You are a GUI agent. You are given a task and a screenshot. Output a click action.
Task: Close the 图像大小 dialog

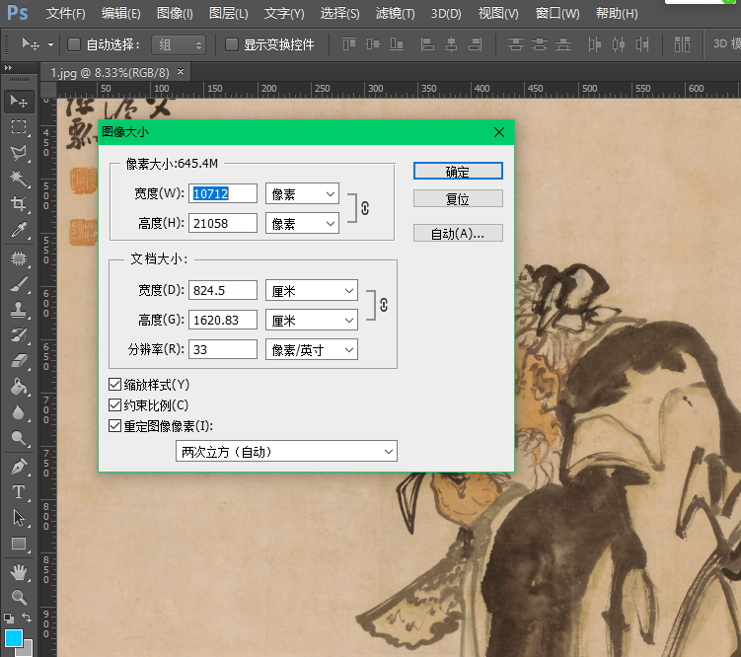[x=499, y=132]
